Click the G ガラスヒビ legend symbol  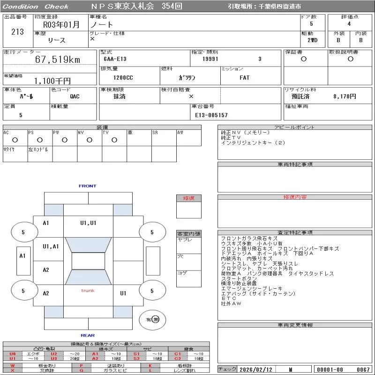pos(81,370)
